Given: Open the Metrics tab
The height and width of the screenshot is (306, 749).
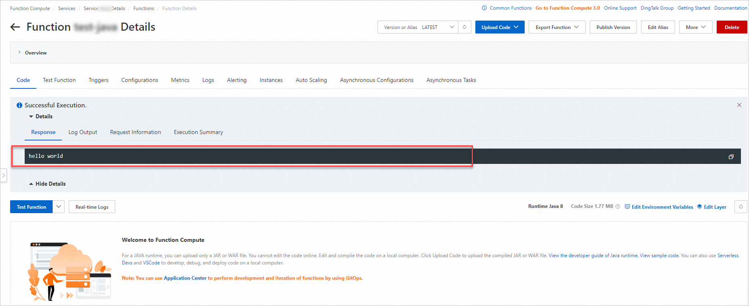Looking at the screenshot, I should click(x=180, y=80).
